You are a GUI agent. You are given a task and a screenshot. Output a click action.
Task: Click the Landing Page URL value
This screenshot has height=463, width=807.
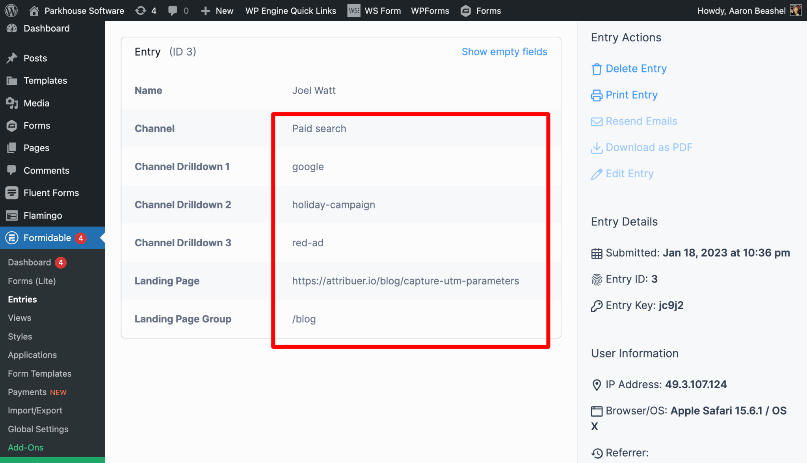pyautogui.click(x=405, y=281)
